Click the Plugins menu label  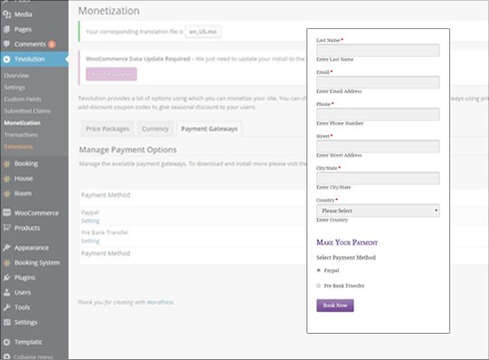point(24,278)
